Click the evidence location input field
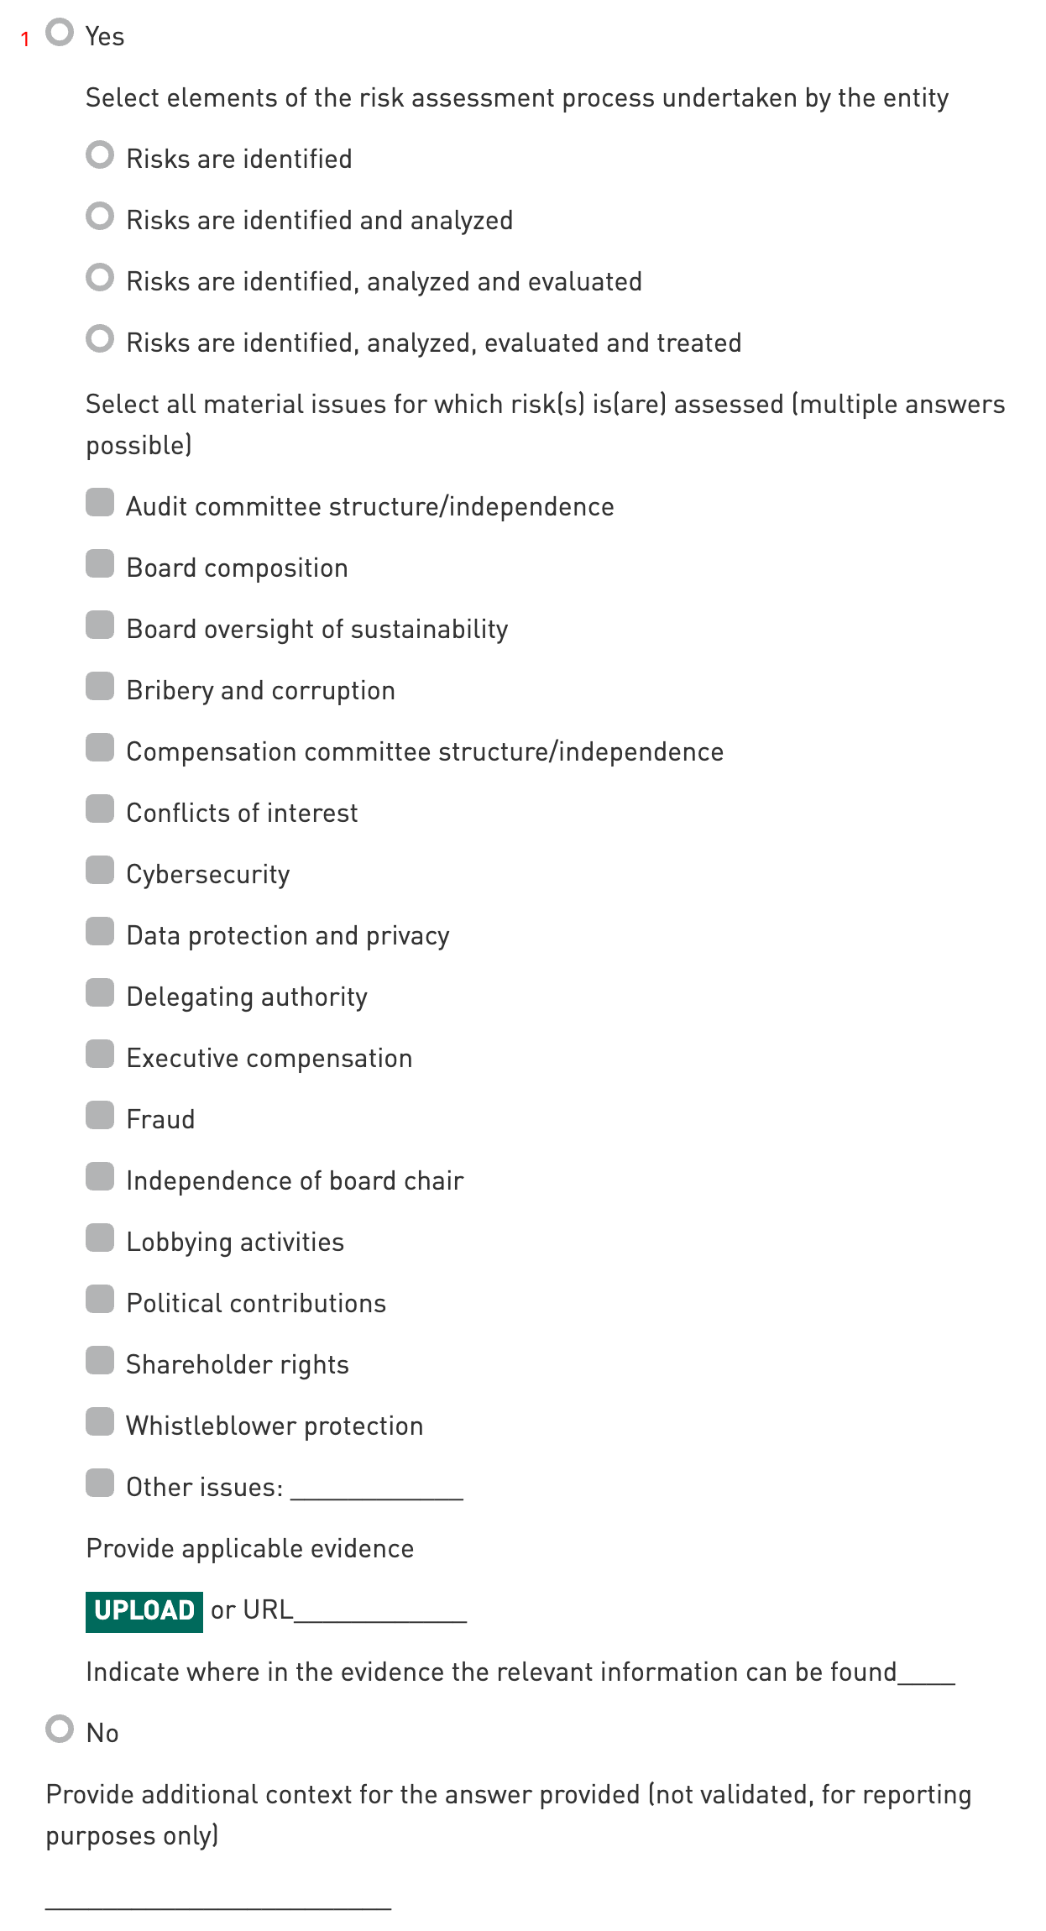1046x1931 pixels. point(926,1673)
